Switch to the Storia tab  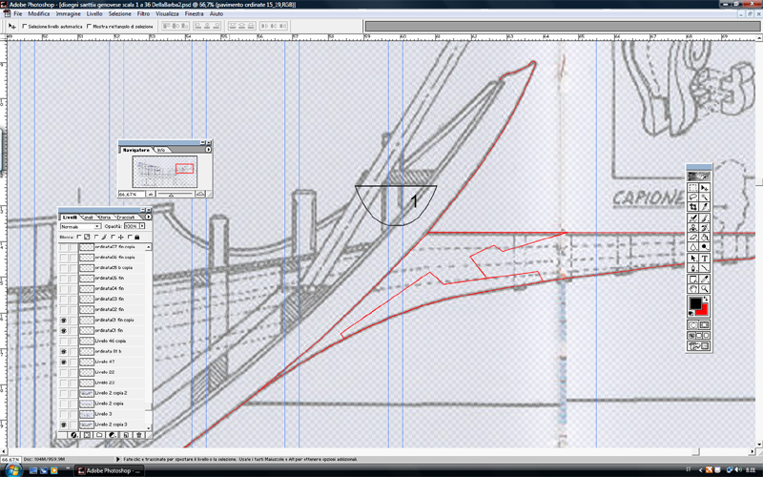coord(104,218)
